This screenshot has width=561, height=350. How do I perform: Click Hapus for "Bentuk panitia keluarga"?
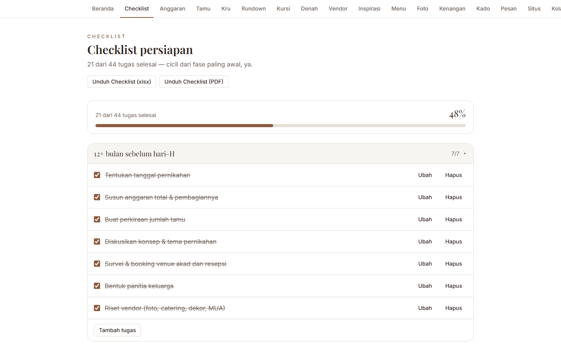click(453, 286)
